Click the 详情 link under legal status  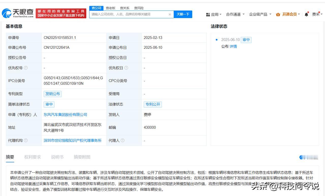click(233, 47)
